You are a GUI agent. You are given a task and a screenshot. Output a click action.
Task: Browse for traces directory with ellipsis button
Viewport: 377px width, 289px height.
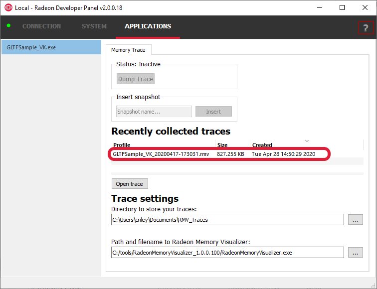355,219
